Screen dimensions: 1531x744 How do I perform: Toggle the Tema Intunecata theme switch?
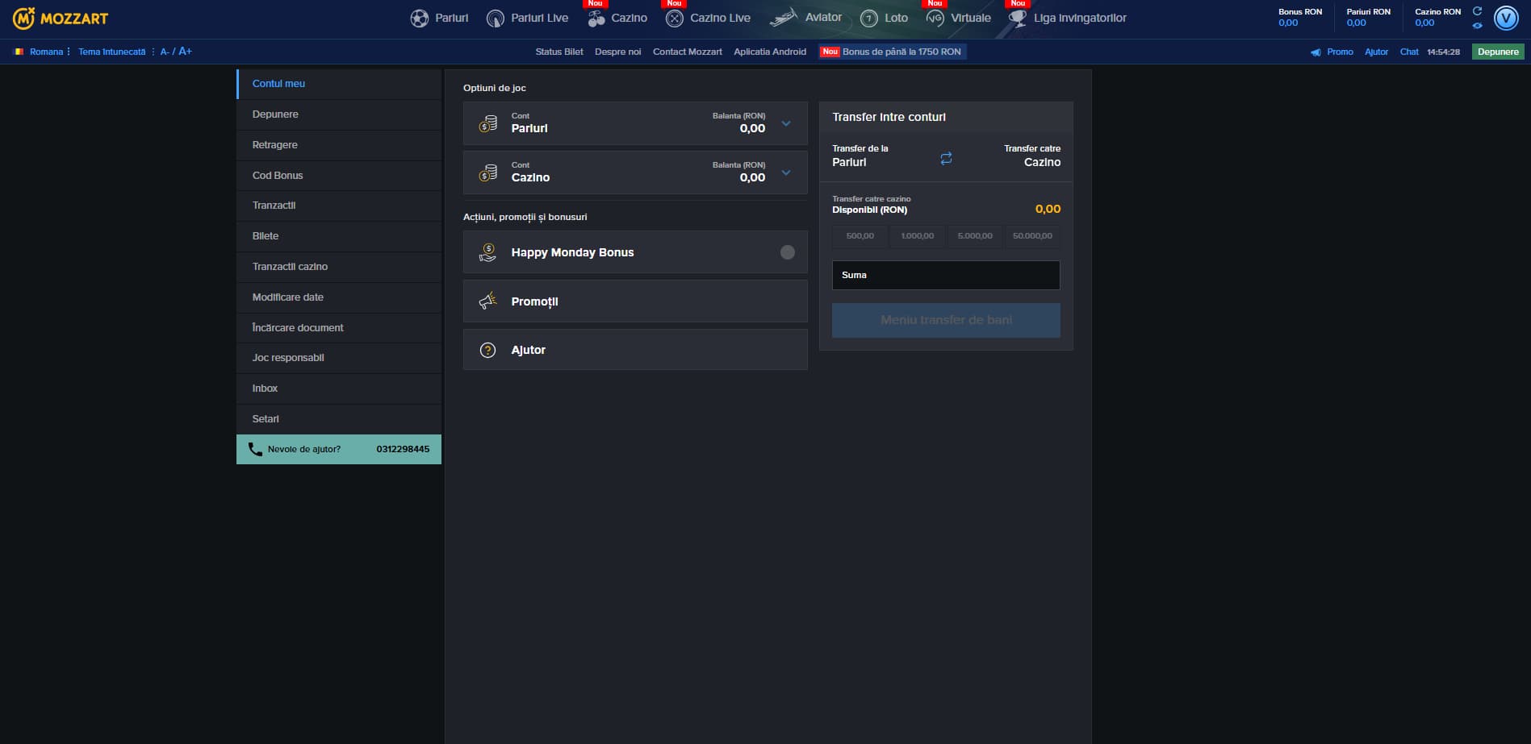click(112, 52)
